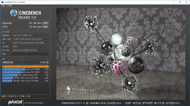
Task: Click the Cinebench globe logo icon
Action: (14, 13)
